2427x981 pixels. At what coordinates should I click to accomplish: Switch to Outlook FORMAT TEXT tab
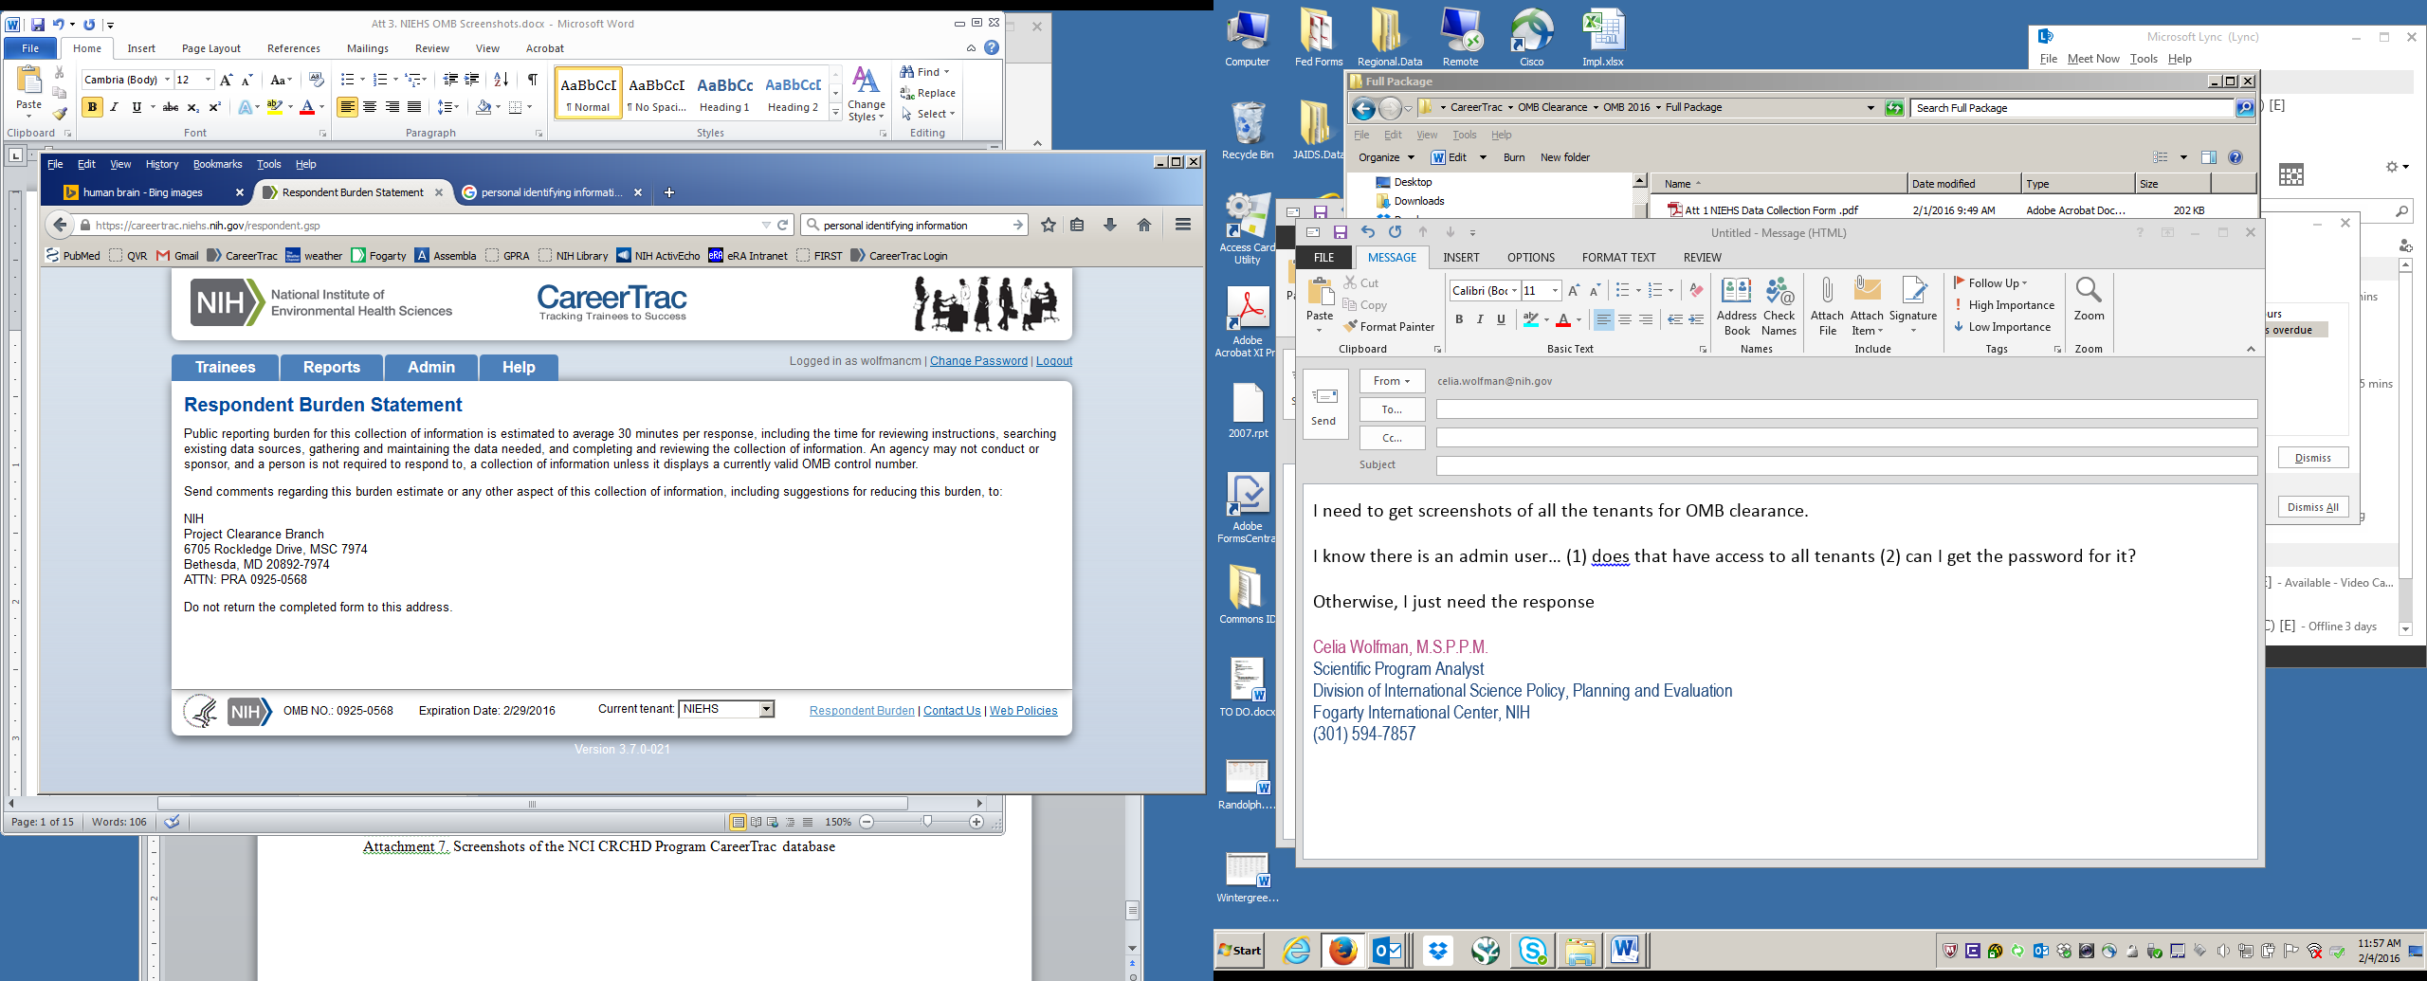(x=1618, y=257)
